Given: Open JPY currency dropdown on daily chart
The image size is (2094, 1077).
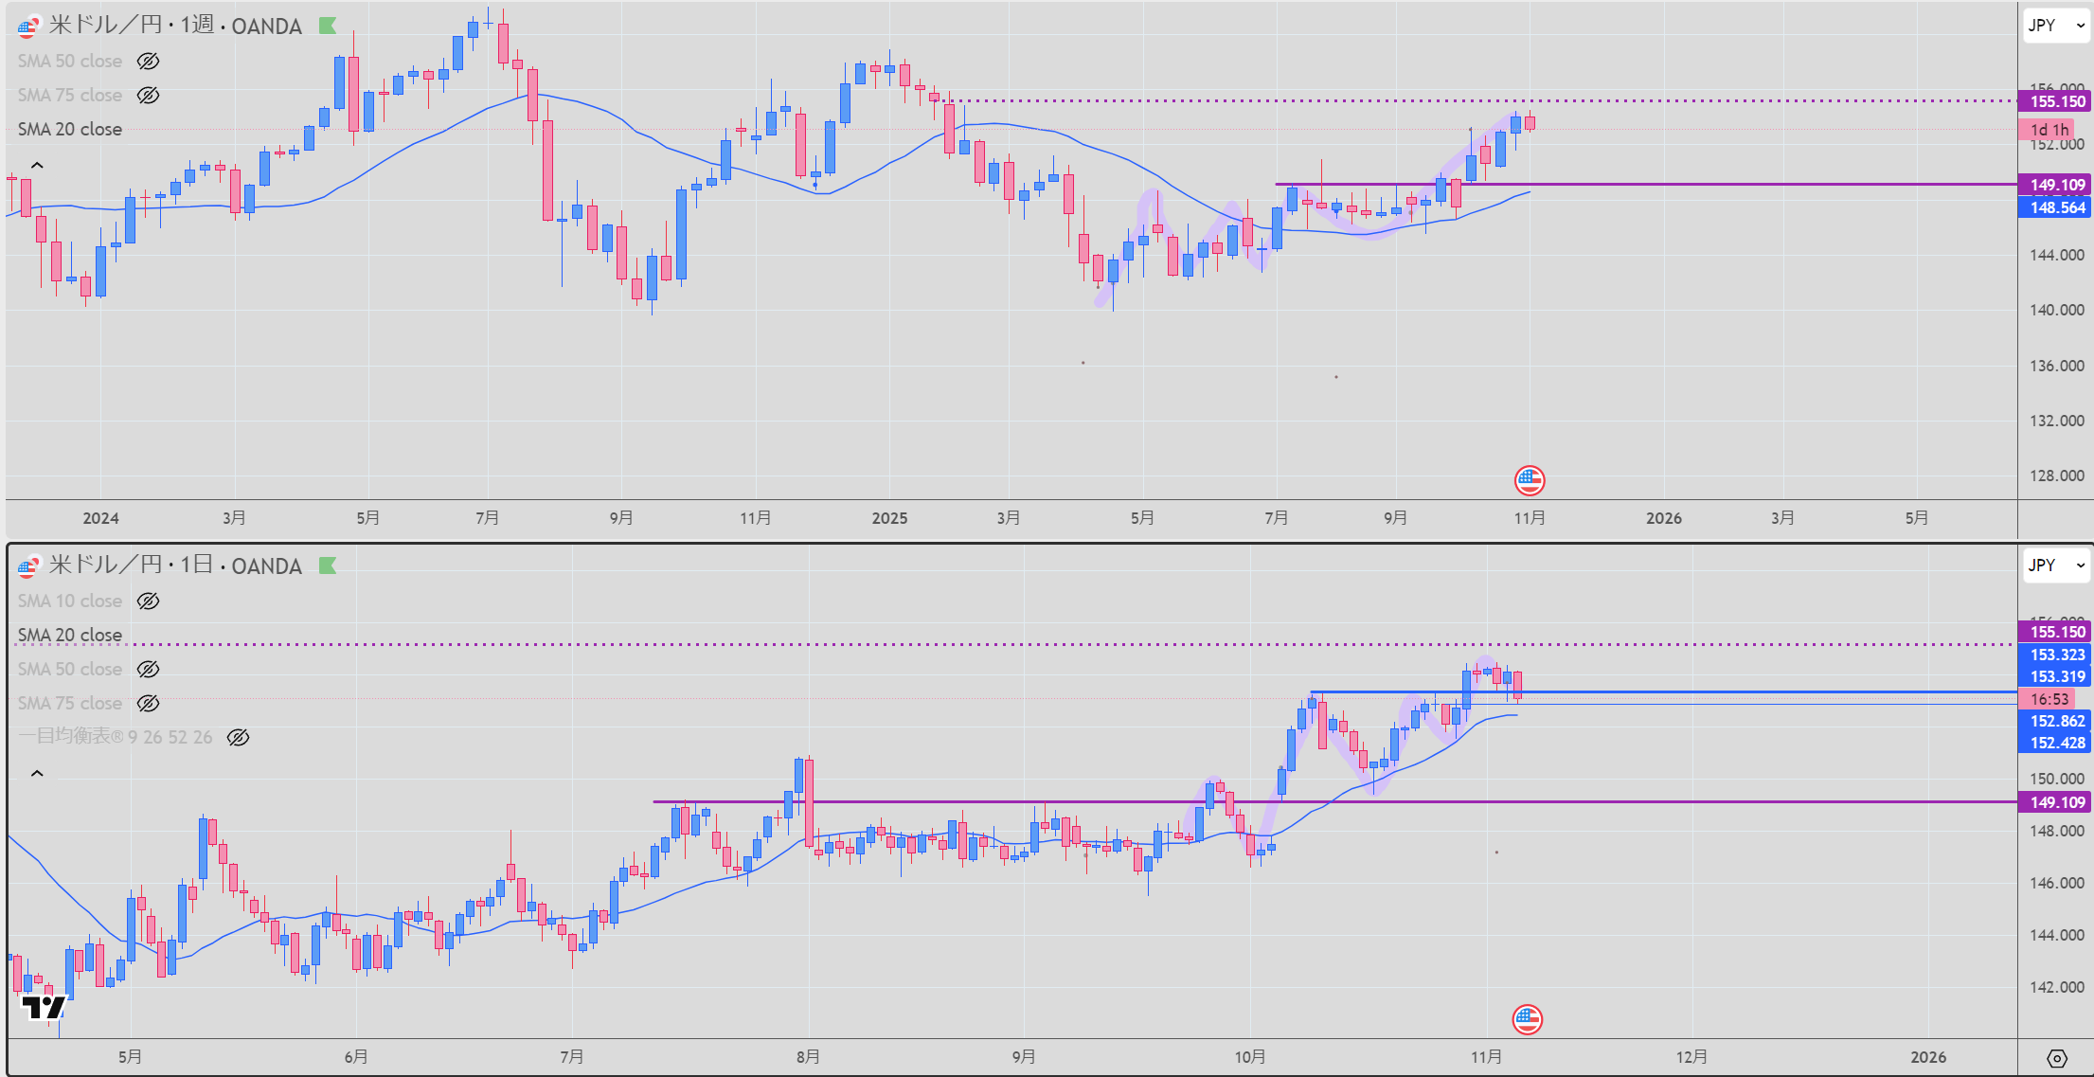Looking at the screenshot, I should (2055, 565).
